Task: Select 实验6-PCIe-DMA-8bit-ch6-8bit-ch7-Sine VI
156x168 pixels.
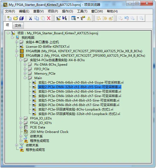Action: coord(79,105)
